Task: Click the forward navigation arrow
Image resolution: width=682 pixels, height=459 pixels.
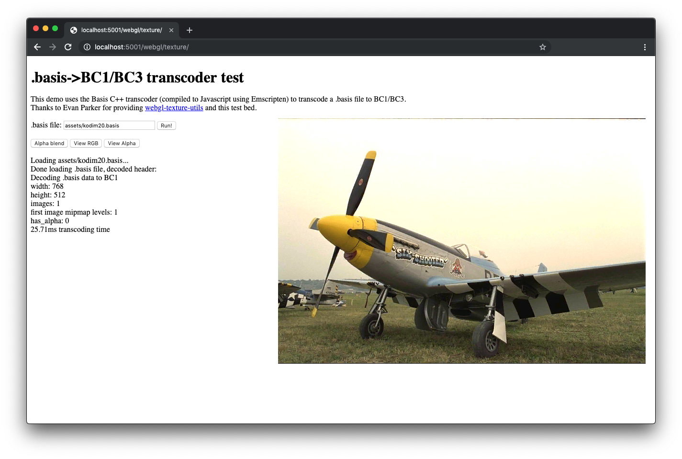Action: coord(53,47)
